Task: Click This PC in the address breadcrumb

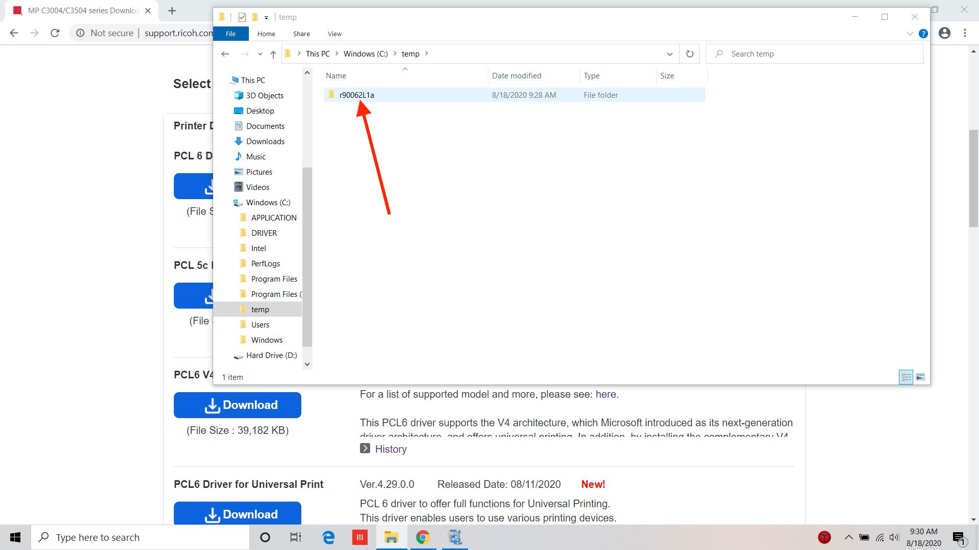Action: 318,54
